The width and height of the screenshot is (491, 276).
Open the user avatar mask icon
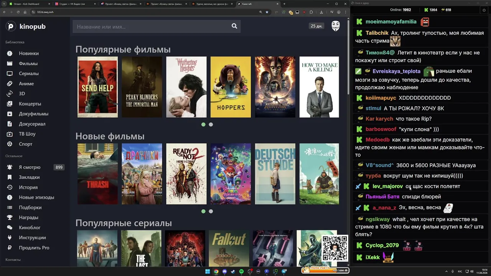click(336, 26)
